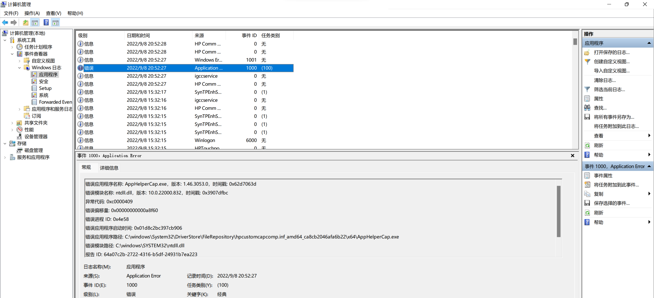Click the blue Help toolbar icon
The image size is (654, 298).
click(46, 23)
